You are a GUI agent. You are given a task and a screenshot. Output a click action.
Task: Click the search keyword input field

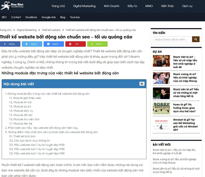[x=172, y=39]
